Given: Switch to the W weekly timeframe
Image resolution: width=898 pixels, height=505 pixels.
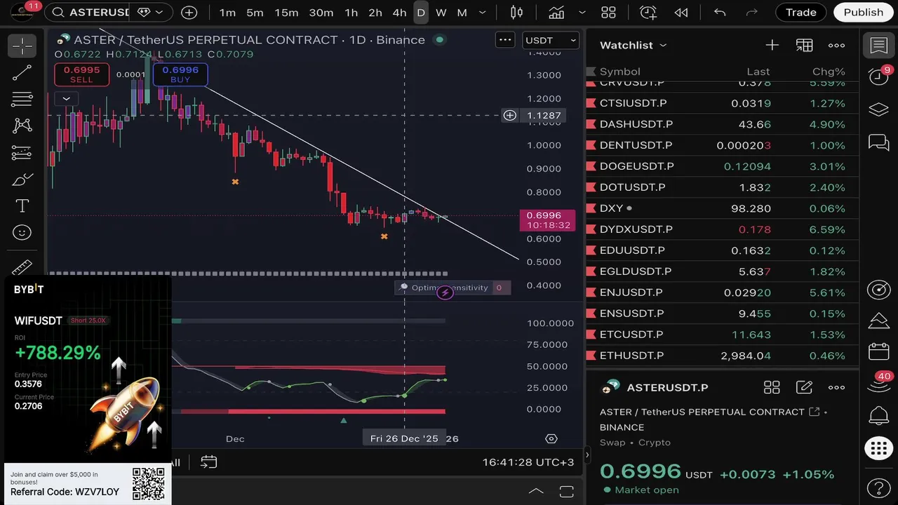Looking at the screenshot, I should tap(441, 13).
